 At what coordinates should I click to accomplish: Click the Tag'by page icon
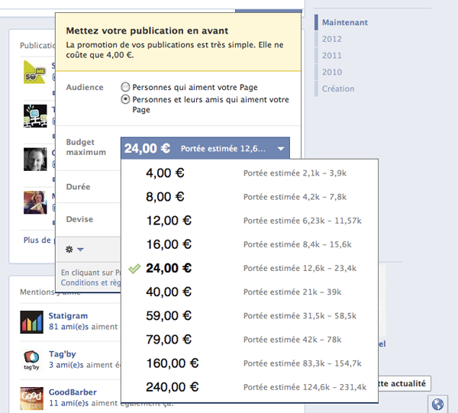tap(31, 361)
